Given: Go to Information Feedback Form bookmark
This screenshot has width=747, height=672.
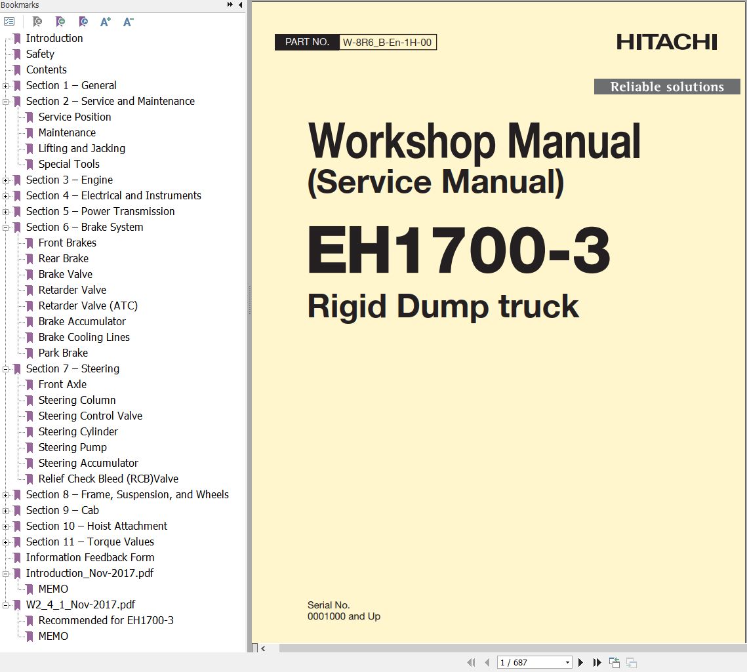Looking at the screenshot, I should tap(90, 557).
